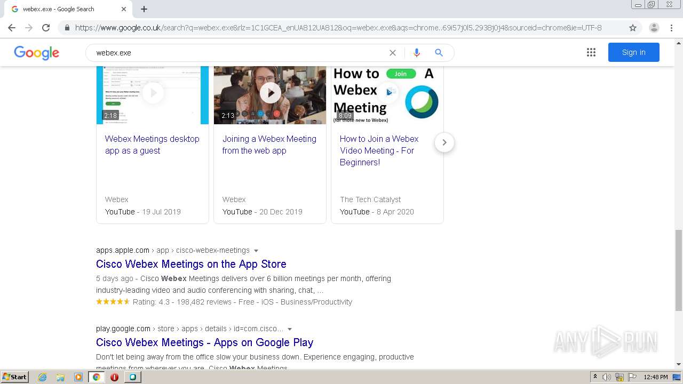Show hidden system tray icons

point(595,377)
